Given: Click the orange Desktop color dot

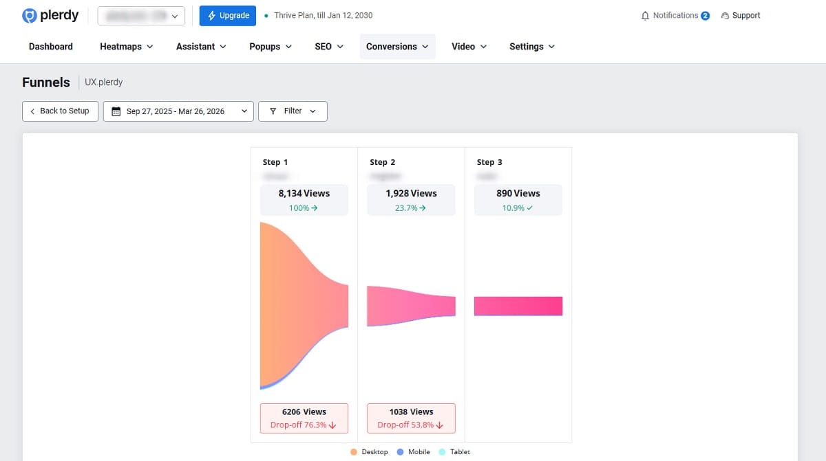Looking at the screenshot, I should pos(353,452).
